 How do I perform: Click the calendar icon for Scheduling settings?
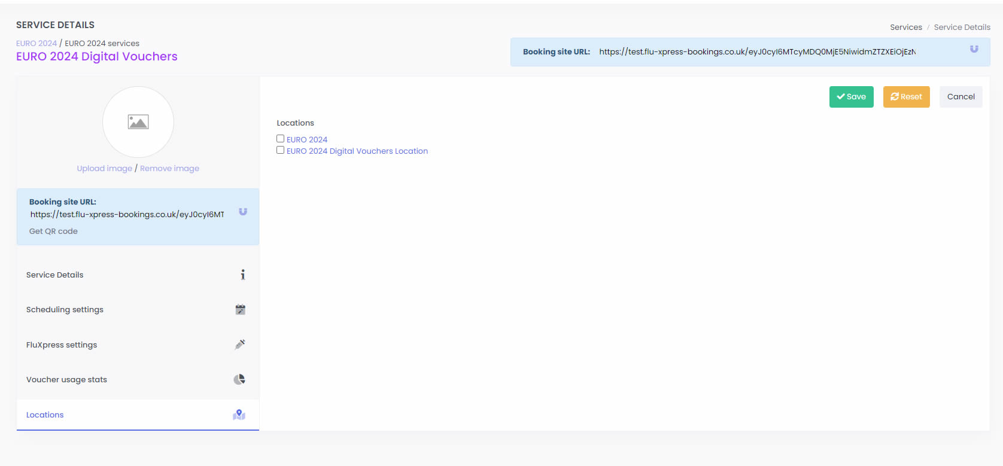point(241,309)
